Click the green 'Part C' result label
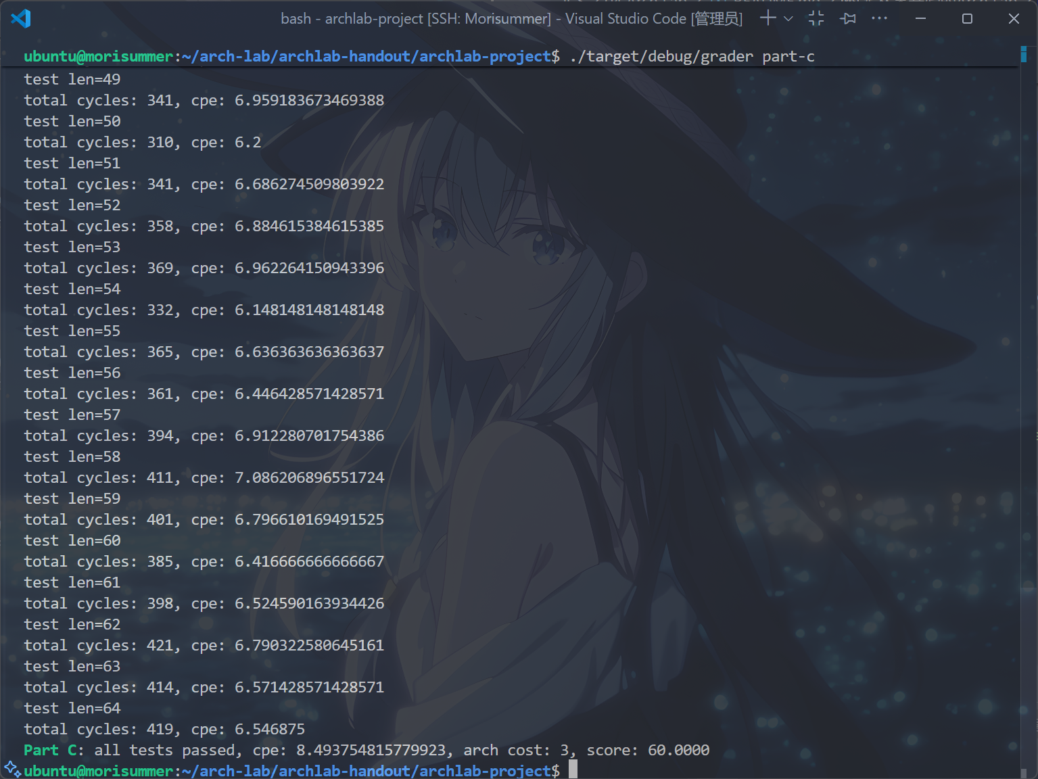Image resolution: width=1038 pixels, height=779 pixels. click(x=53, y=750)
